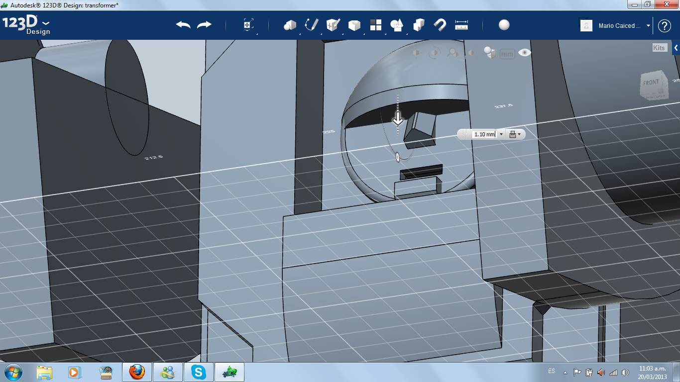Open the Windows Start menu
Viewport: 680px width, 382px height.
[12, 372]
